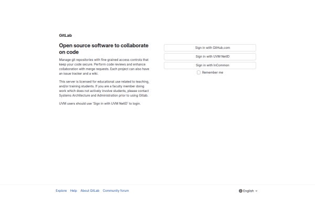Choose Sign in with UVM NetID
Viewport: 315px width, 197px height.
[x=210, y=57]
